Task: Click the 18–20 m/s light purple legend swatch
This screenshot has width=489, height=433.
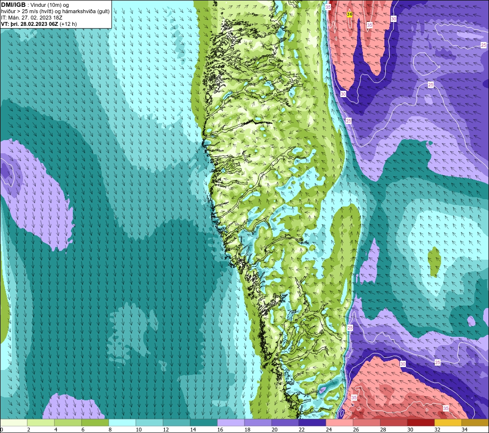Action: click(x=258, y=422)
